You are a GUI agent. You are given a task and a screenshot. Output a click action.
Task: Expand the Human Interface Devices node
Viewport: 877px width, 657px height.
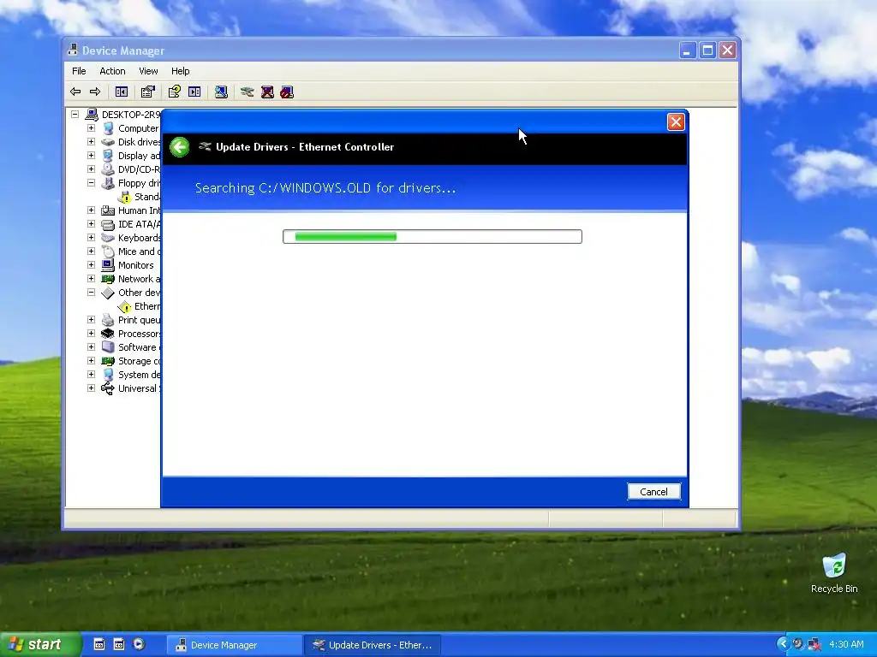click(91, 210)
